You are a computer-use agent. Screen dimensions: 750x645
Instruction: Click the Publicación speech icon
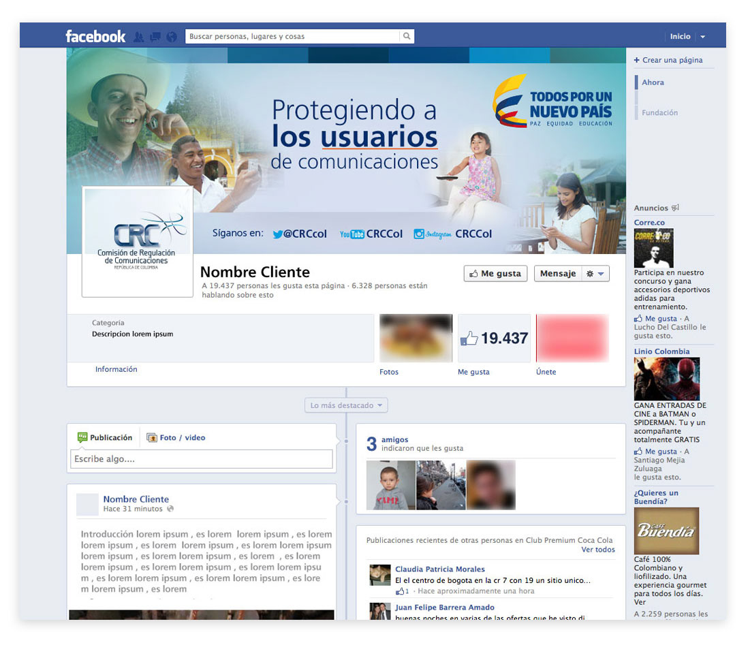click(x=82, y=437)
